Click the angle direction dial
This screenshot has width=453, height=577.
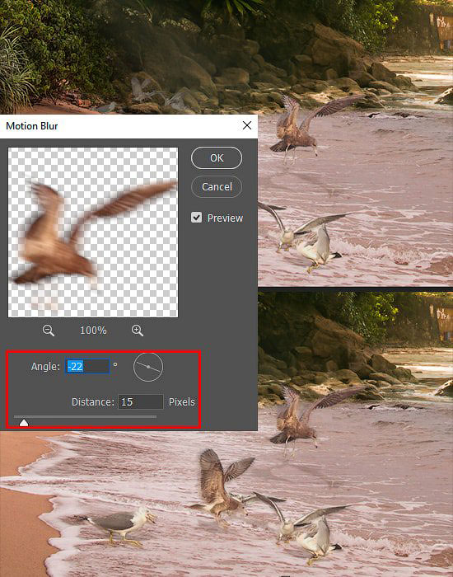(x=148, y=367)
